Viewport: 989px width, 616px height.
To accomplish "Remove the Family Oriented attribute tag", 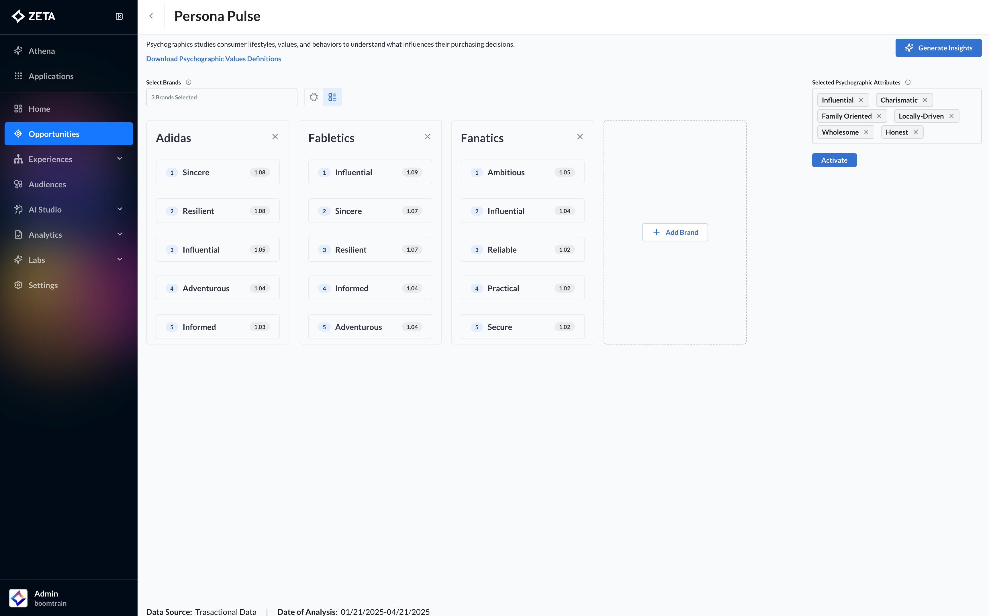I will coord(879,116).
